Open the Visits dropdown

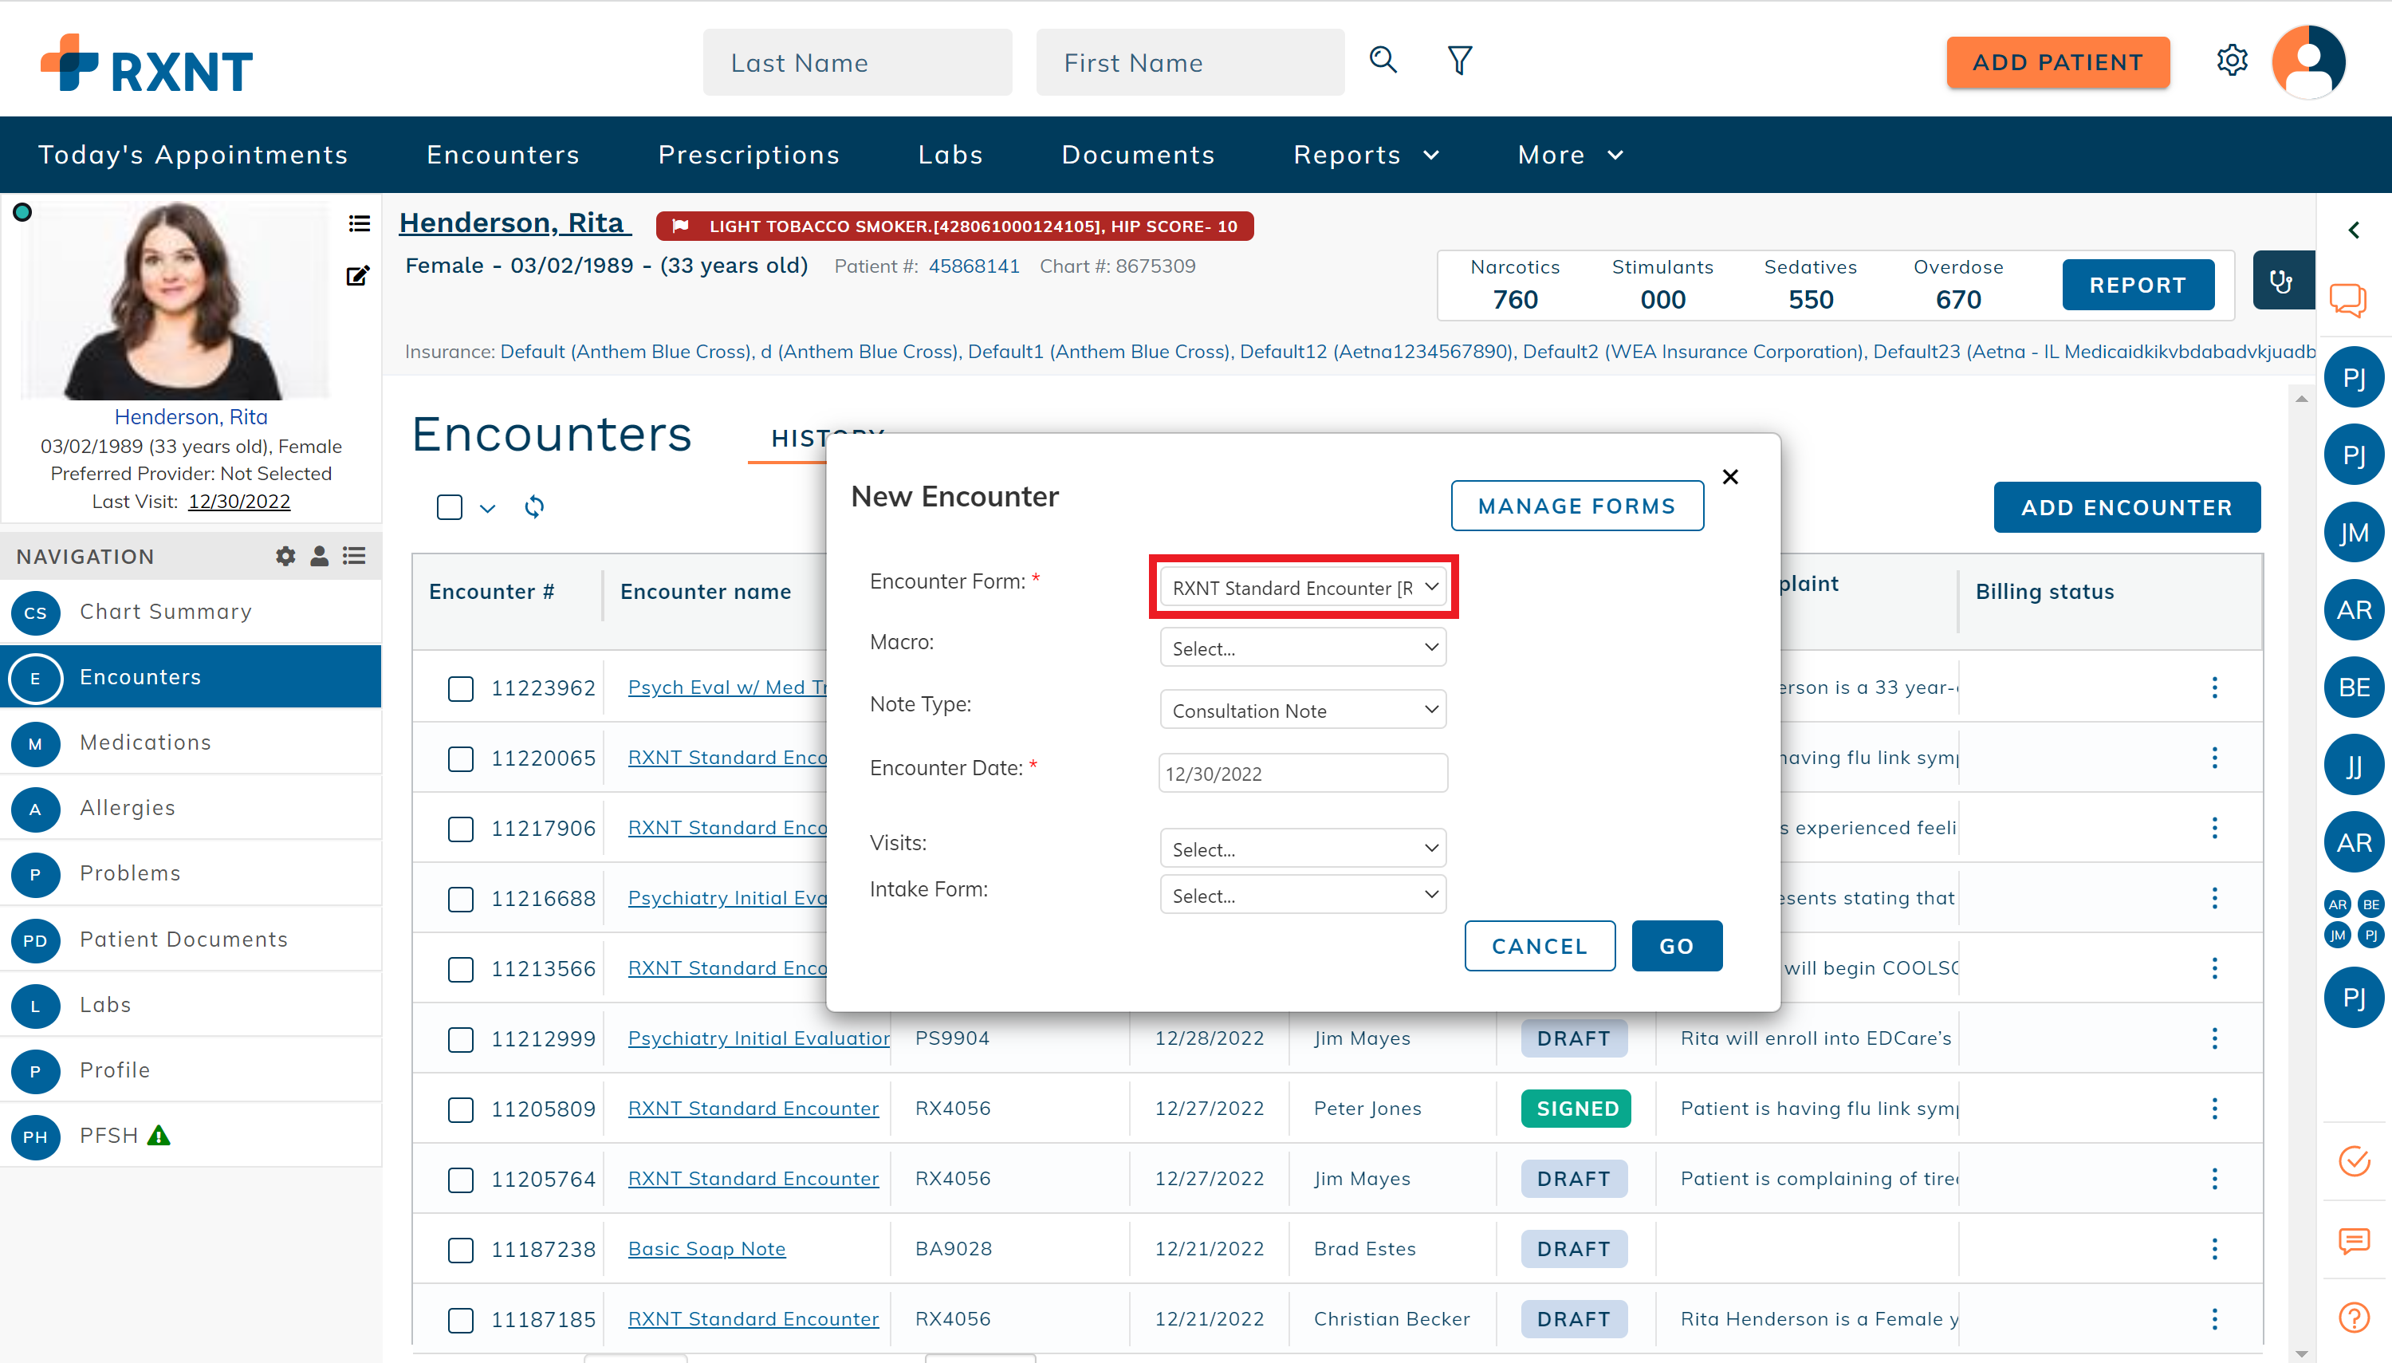point(1303,848)
